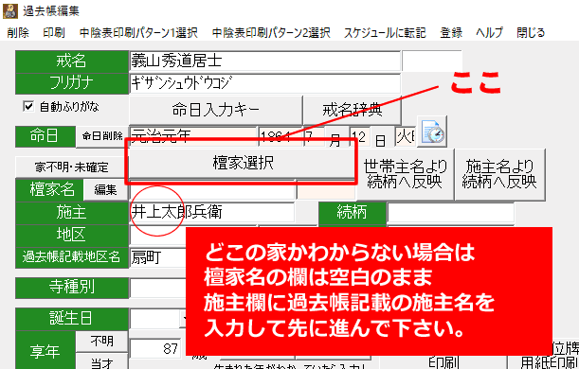Click the 命日削除 button
579x369 pixels.
tap(102, 136)
